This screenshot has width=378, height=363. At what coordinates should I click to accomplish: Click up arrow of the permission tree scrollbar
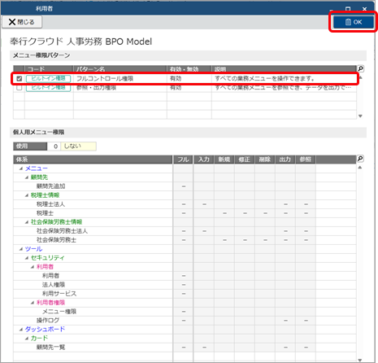360,168
